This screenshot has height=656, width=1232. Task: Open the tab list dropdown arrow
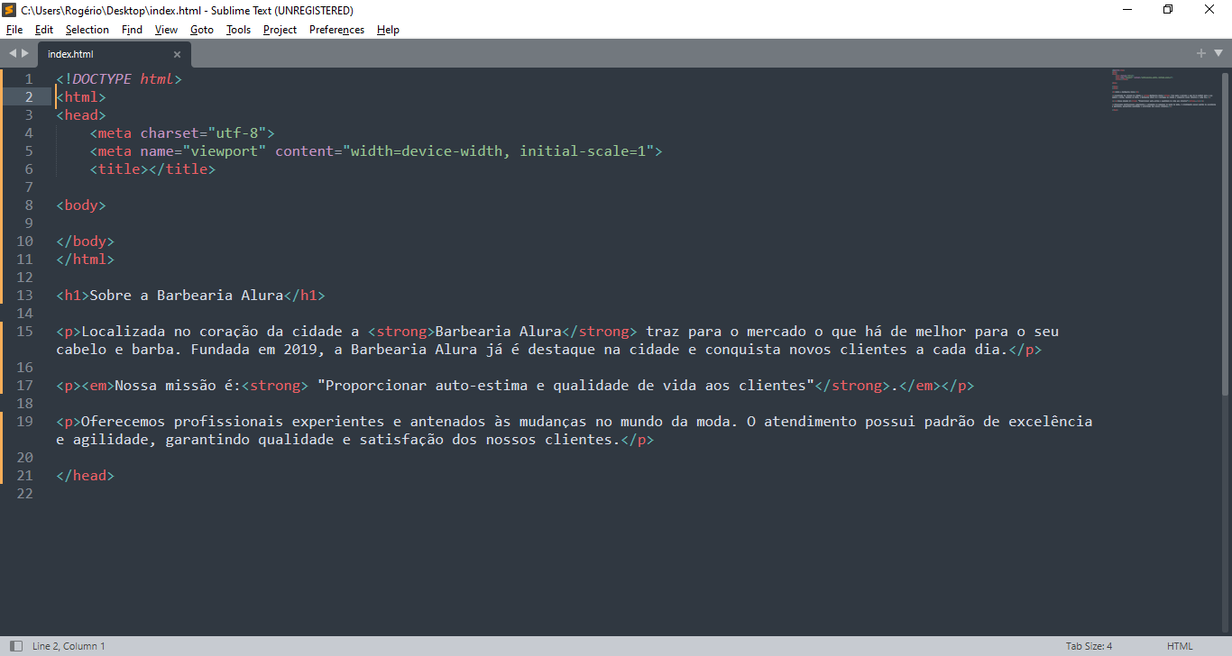(1218, 54)
